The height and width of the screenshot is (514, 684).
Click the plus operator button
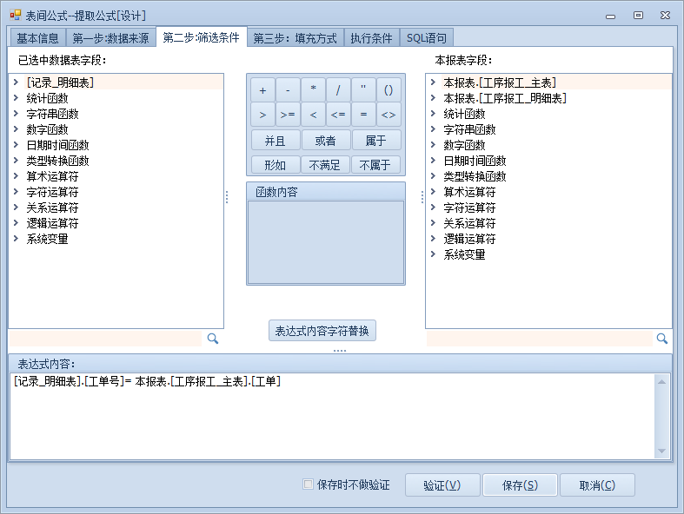(x=262, y=89)
